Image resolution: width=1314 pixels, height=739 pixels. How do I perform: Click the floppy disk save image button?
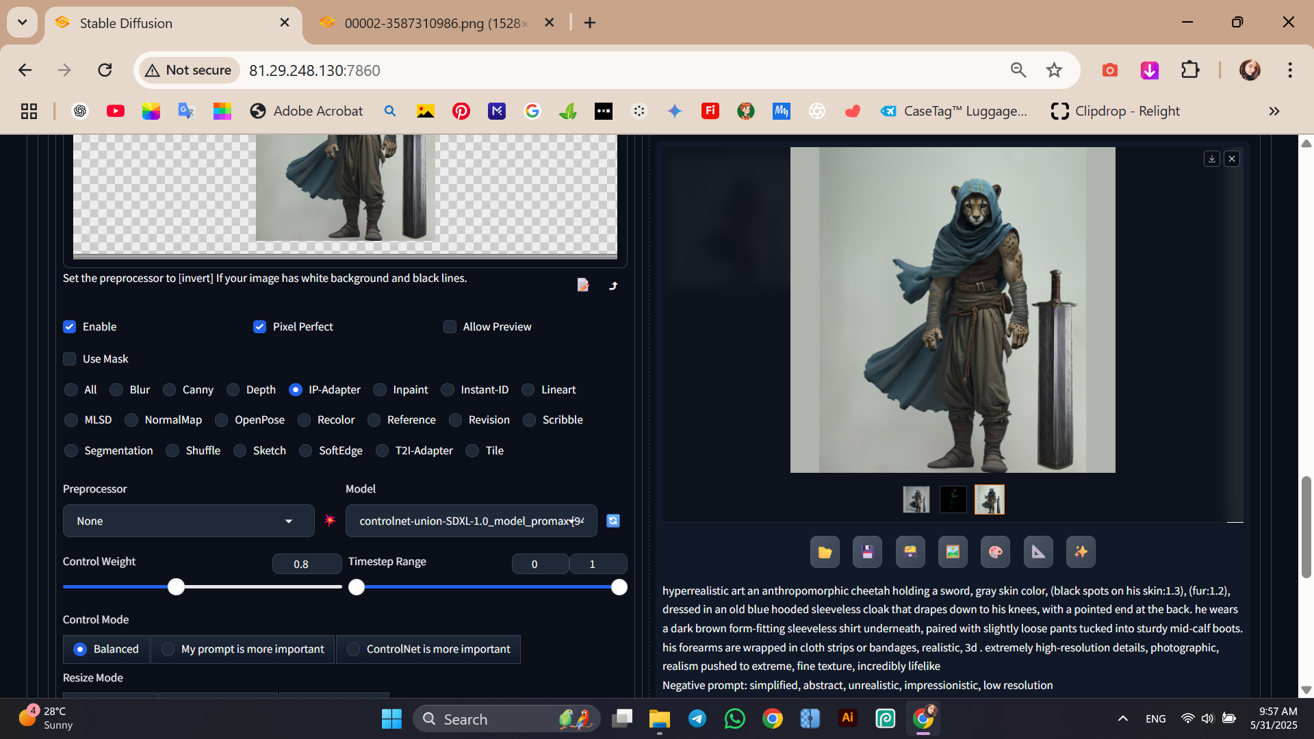[x=867, y=552]
